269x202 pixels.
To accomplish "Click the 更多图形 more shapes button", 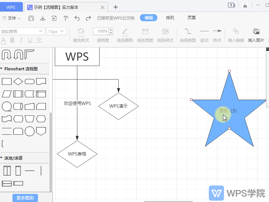I will [25, 198].
